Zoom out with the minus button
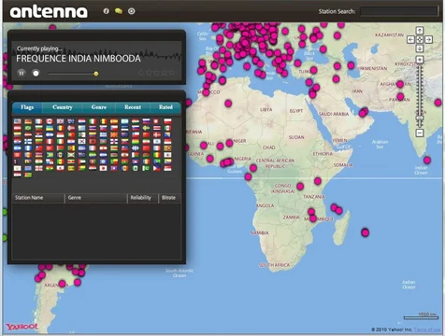 [420, 133]
